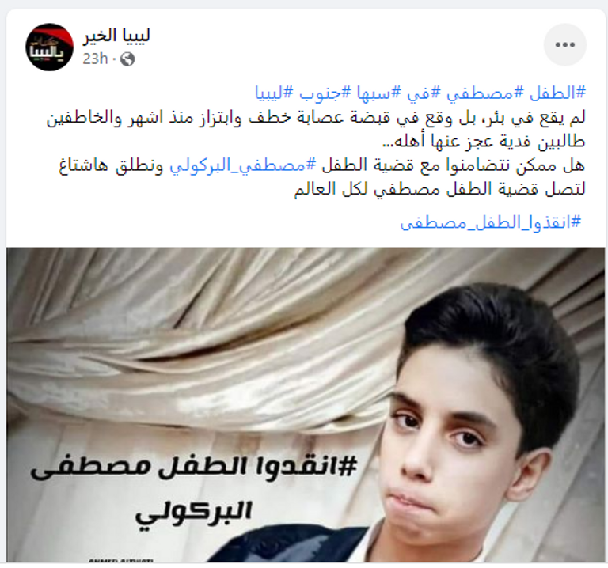This screenshot has width=608, height=568.
Task: Open the #مصطفي hashtag in first line
Action: tap(483, 93)
